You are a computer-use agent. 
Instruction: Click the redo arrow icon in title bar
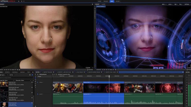click(24, 1)
